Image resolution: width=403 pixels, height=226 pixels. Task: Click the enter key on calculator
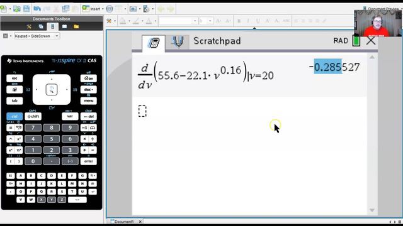pos(88,161)
